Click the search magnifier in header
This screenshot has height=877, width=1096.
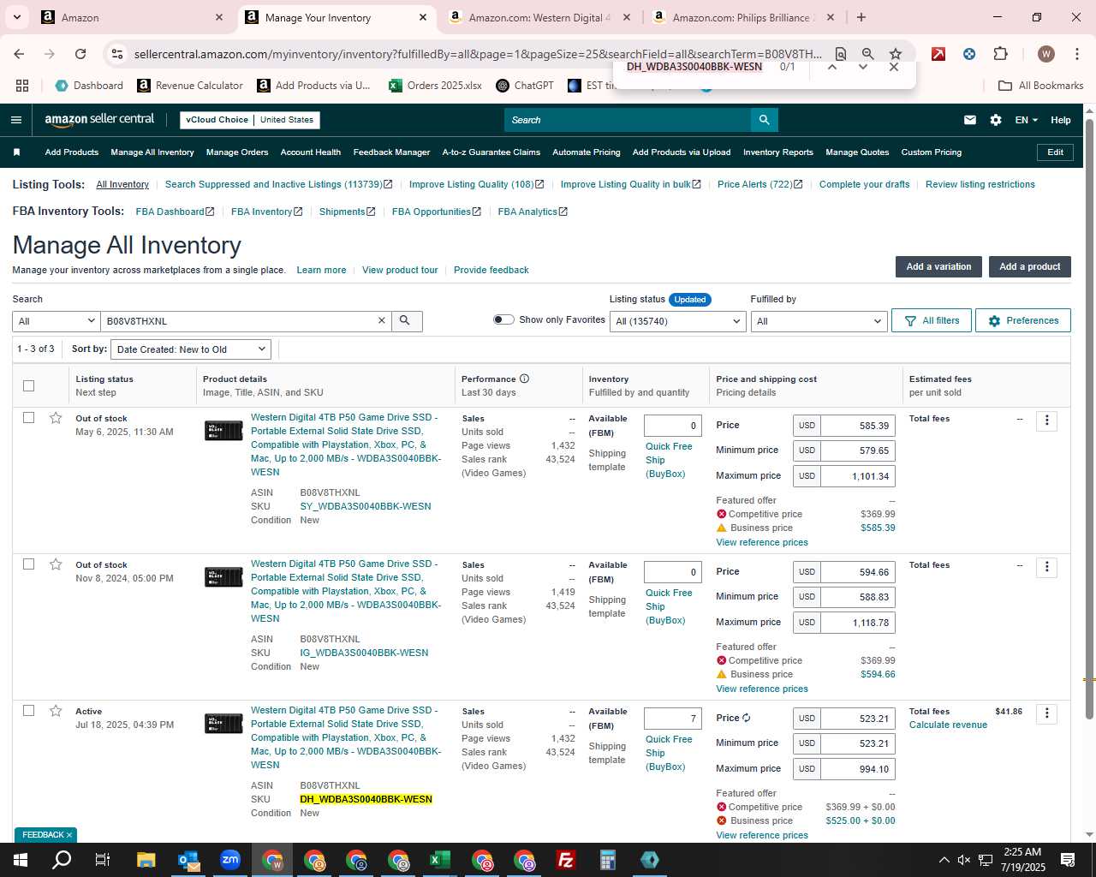point(764,120)
